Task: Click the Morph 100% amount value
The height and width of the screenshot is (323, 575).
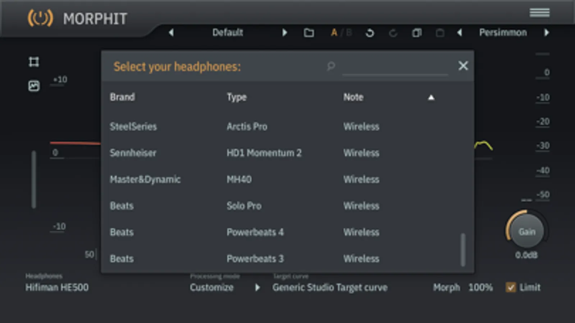Action: [x=480, y=287]
